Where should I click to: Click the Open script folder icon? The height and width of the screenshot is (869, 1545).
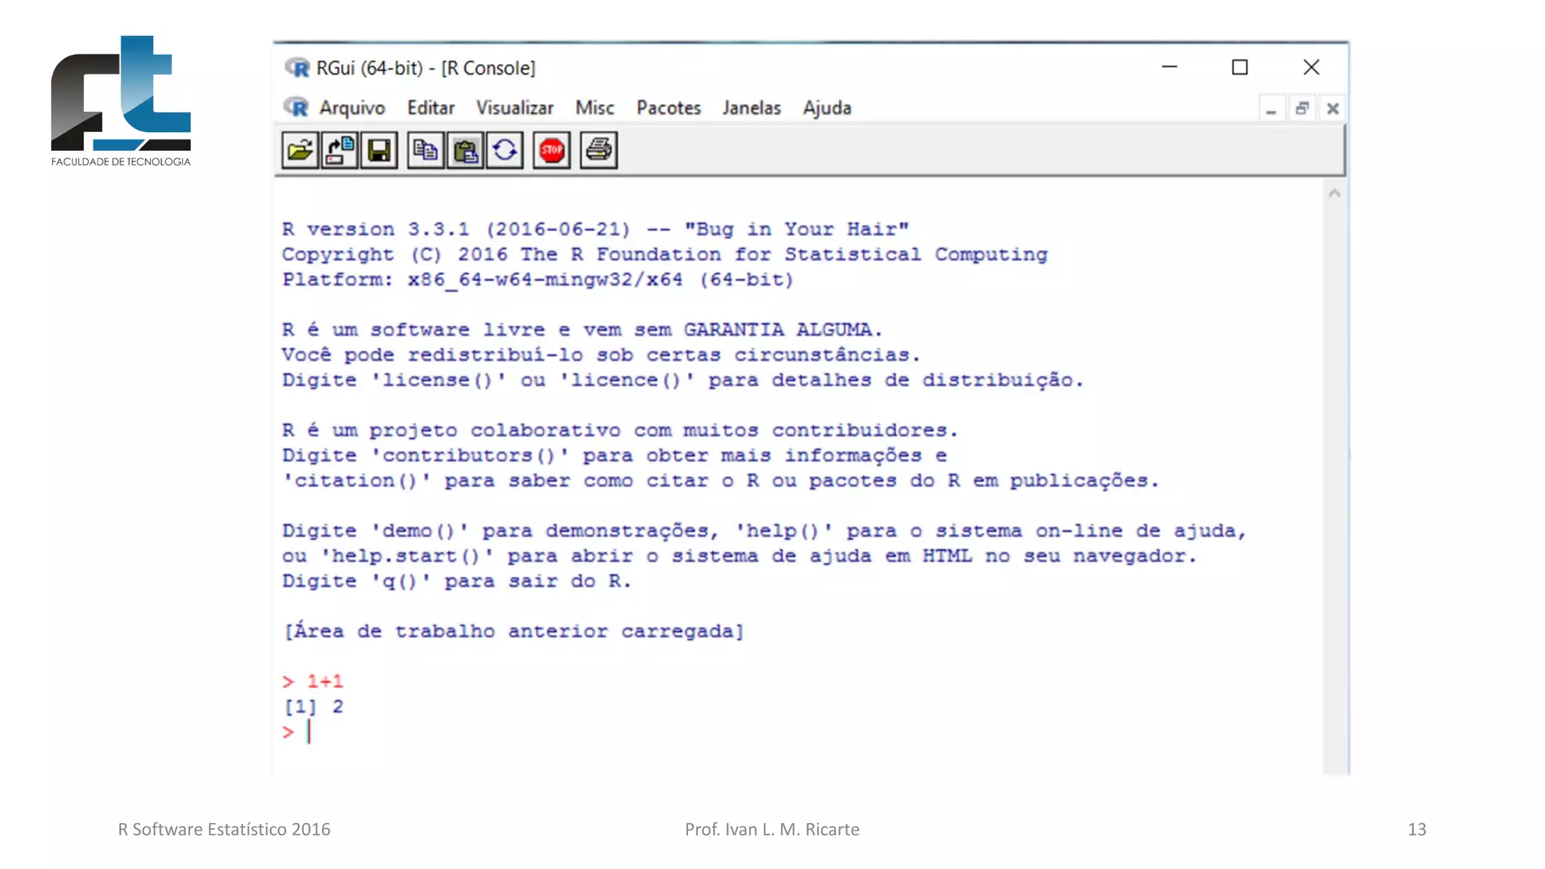(x=299, y=151)
